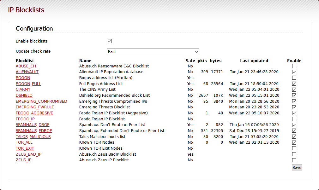Select 'Dshield.org Recommended Block List' text
This screenshot has height=190, width=319.
(114, 95)
